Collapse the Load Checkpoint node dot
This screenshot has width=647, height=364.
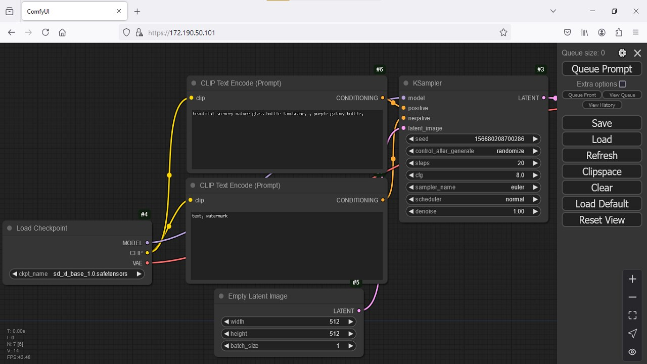pyautogui.click(x=10, y=229)
